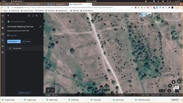Open Google Chrome app menu in panel
The image size is (183, 103).
[17, 1]
